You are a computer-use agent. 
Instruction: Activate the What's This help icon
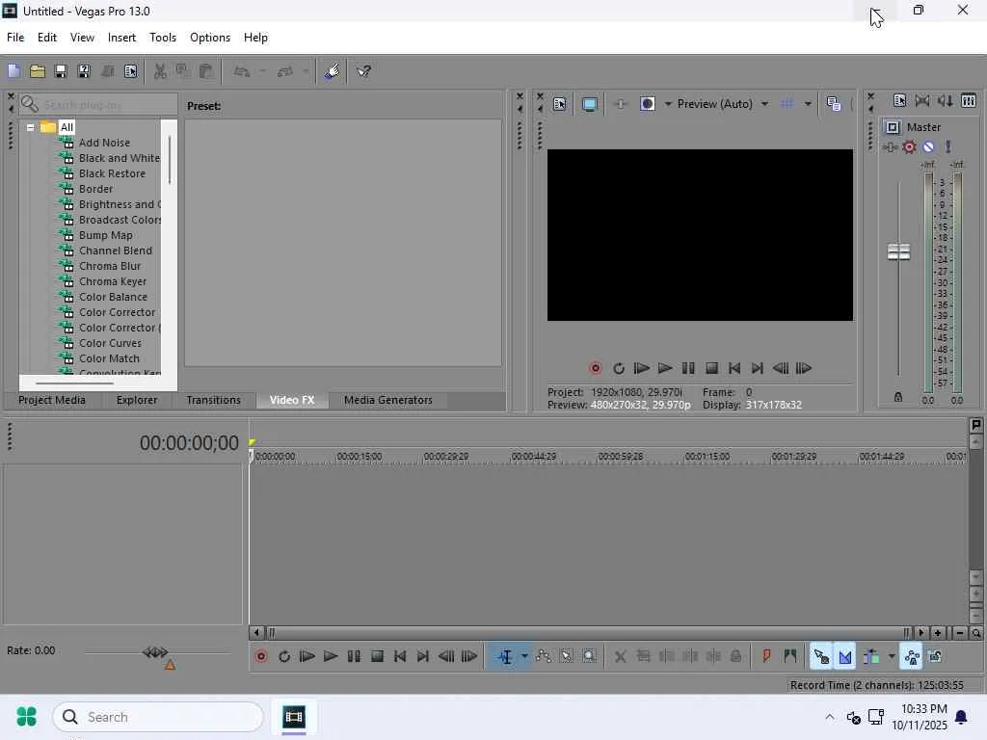coord(363,71)
